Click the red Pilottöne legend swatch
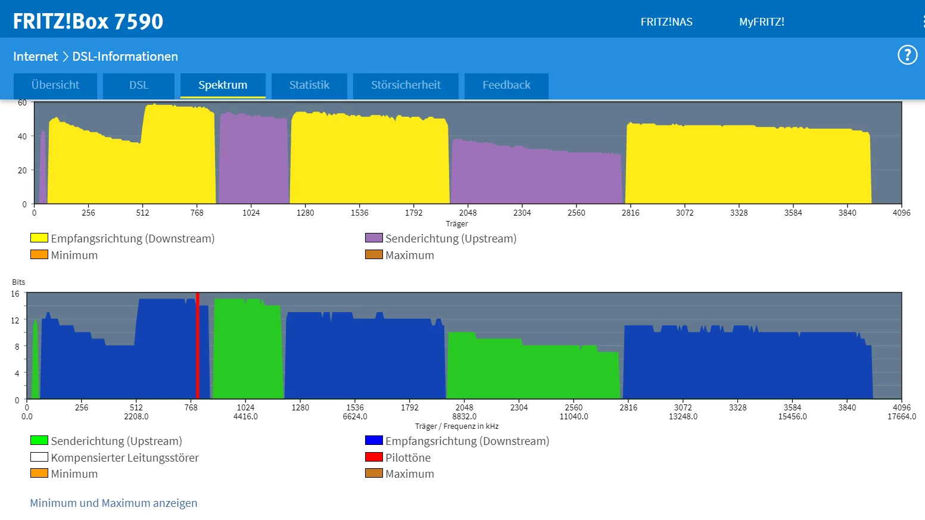925x520 pixels. click(374, 457)
